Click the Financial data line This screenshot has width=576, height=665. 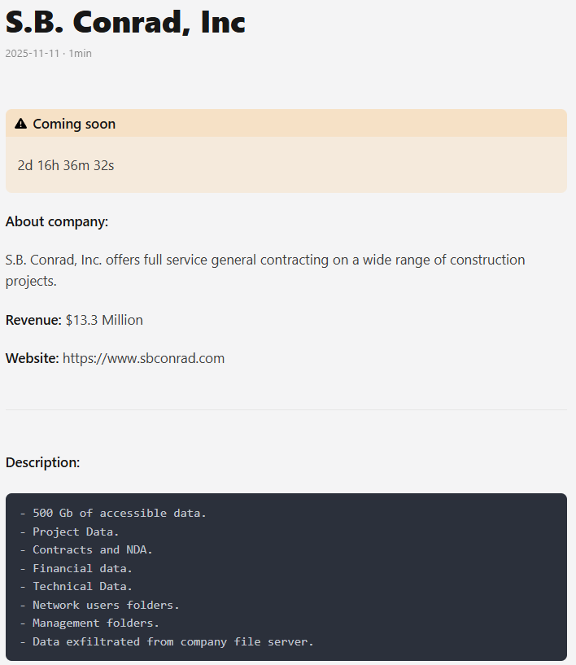coord(82,568)
